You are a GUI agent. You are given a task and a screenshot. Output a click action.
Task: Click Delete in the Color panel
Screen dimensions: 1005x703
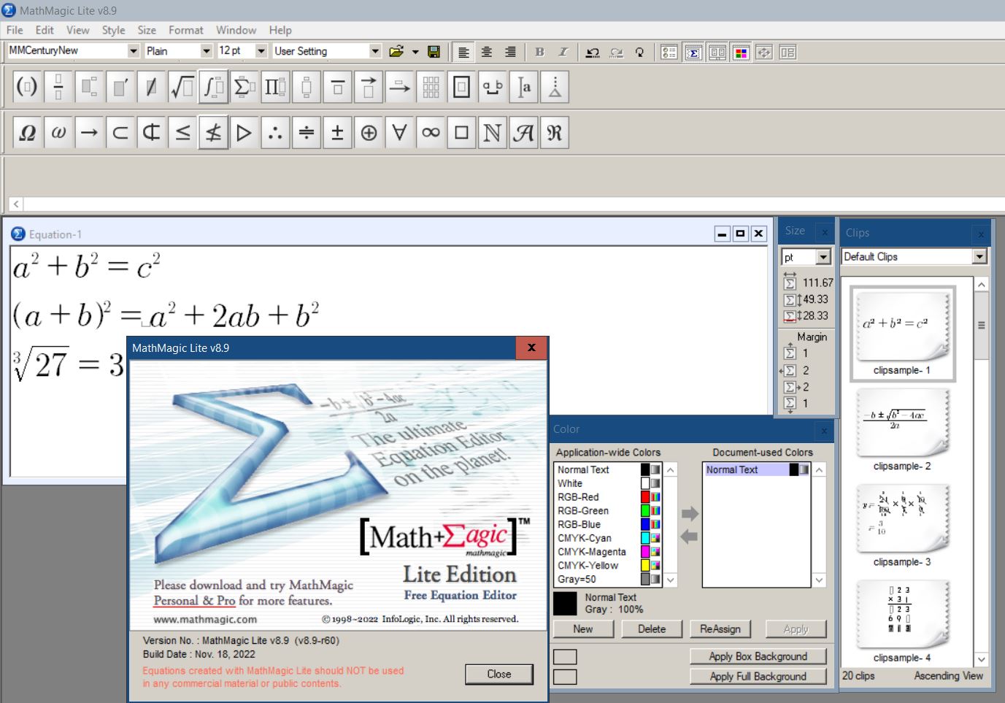(x=652, y=629)
